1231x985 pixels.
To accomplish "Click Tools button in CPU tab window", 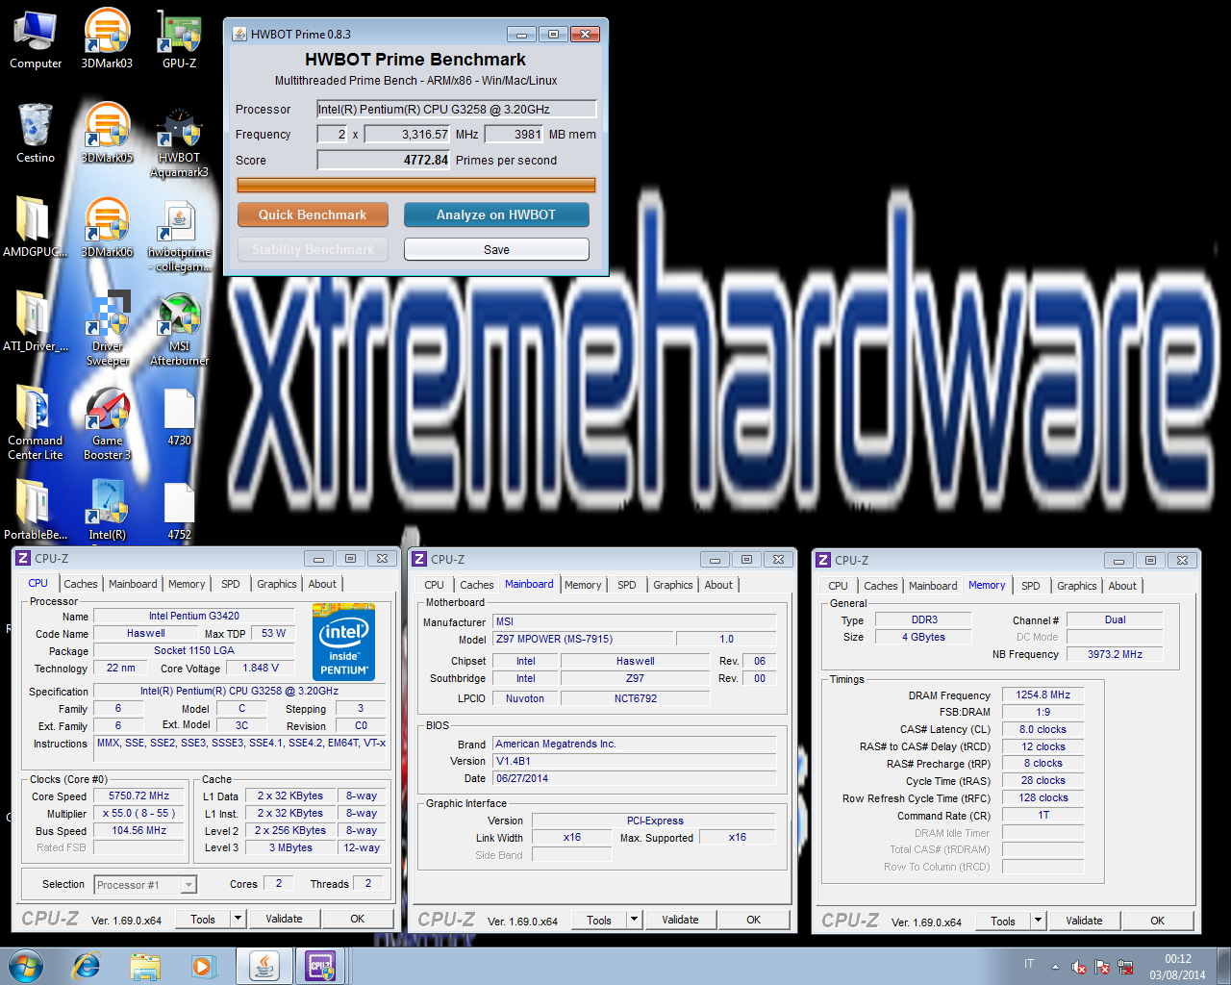I will [x=203, y=919].
